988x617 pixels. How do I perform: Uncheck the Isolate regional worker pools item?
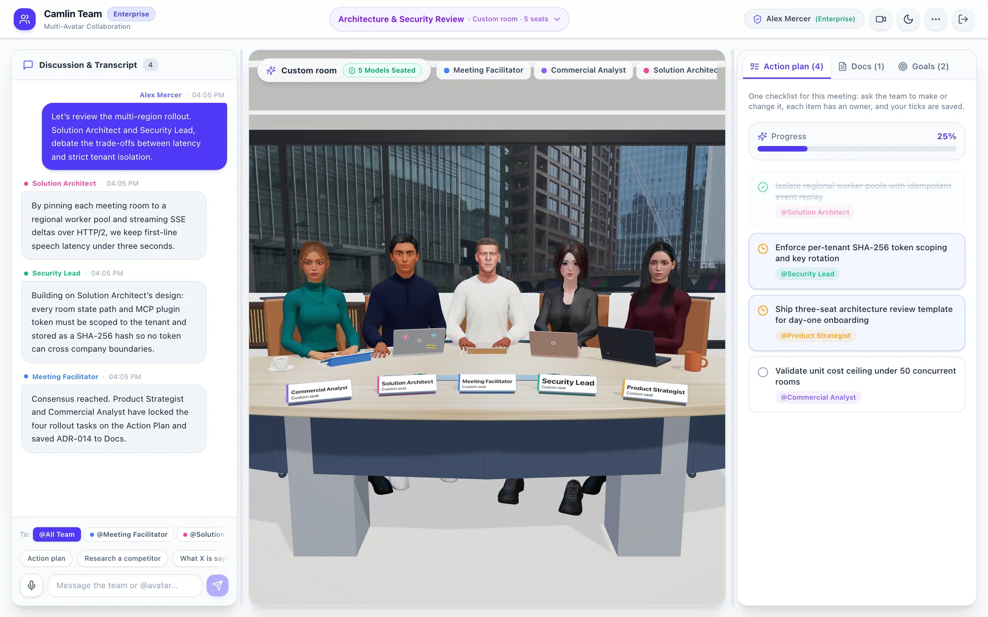pos(763,187)
